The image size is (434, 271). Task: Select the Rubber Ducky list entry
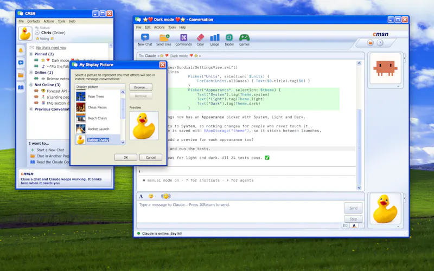98,140
